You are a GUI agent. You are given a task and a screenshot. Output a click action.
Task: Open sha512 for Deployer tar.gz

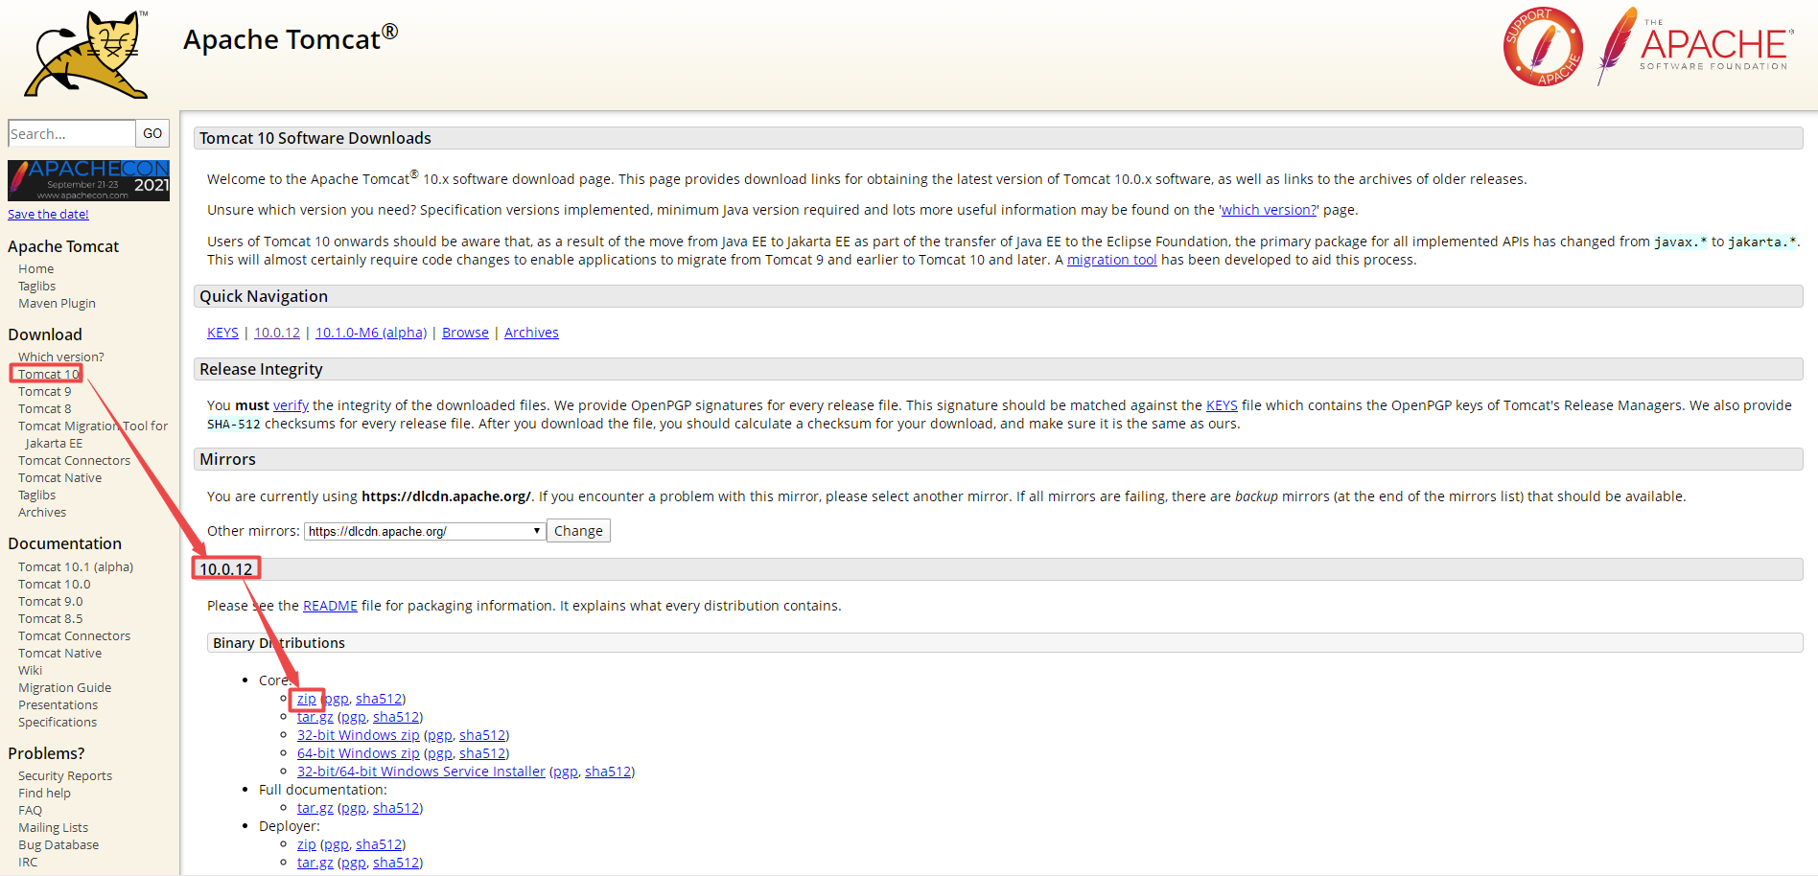[396, 863]
